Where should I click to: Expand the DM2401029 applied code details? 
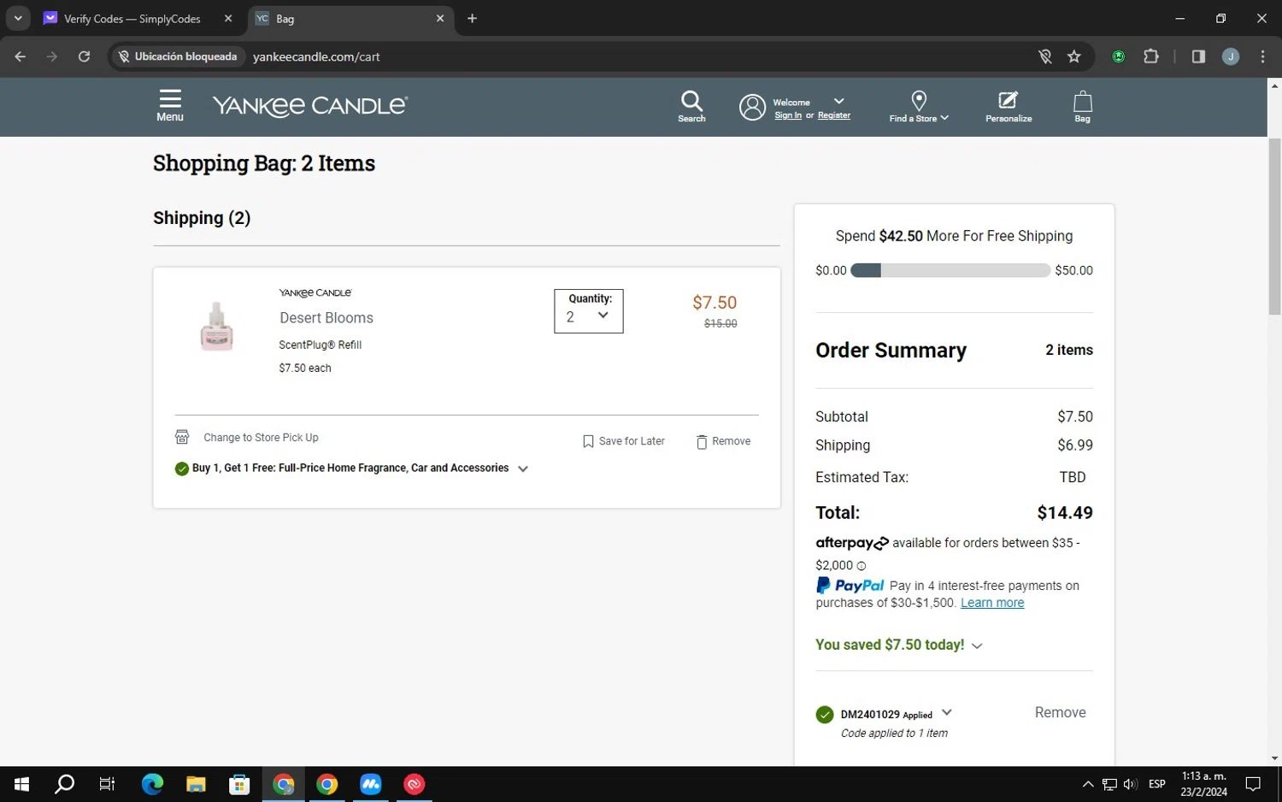(x=946, y=713)
